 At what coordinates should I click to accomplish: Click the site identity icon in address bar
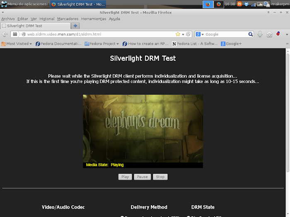[24, 34]
